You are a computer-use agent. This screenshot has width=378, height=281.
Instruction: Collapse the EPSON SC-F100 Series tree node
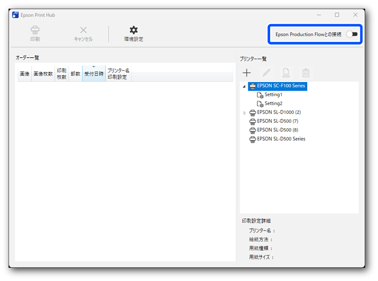click(244, 86)
